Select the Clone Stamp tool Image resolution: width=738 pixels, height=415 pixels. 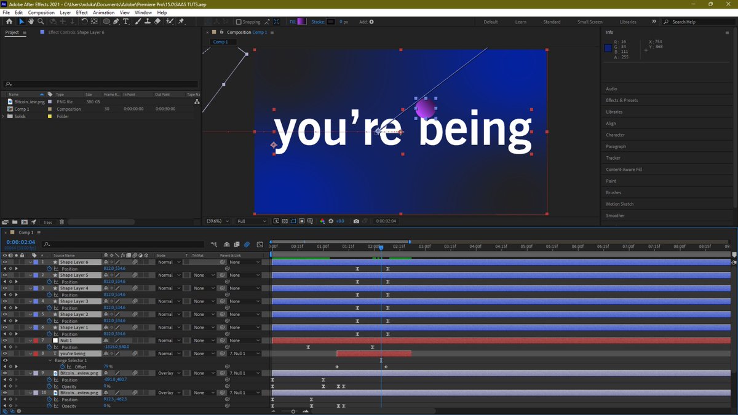coord(148,22)
